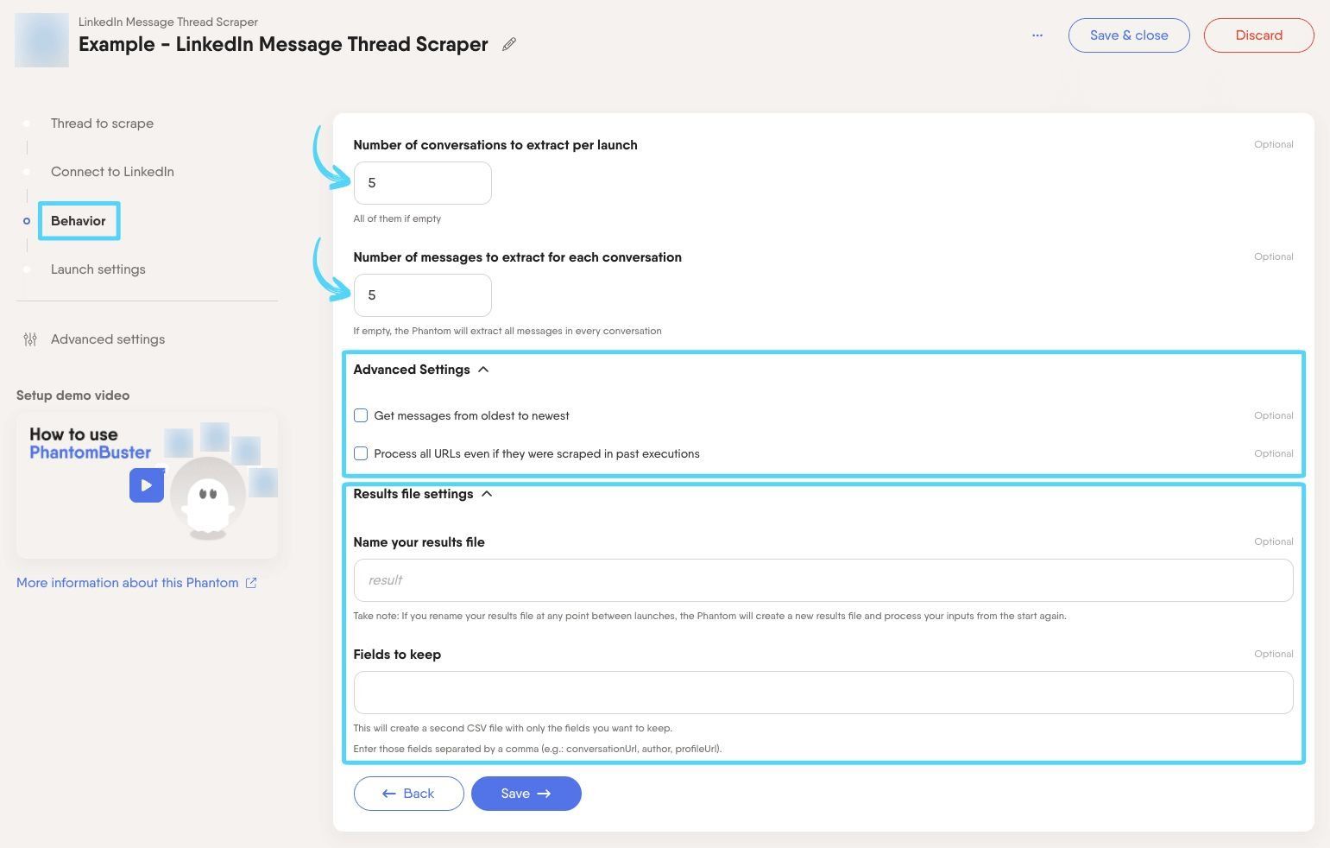Focus the messages per conversation number field

click(423, 295)
